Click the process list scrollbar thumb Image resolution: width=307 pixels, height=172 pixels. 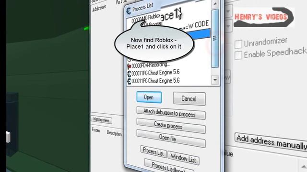pyautogui.click(x=215, y=38)
